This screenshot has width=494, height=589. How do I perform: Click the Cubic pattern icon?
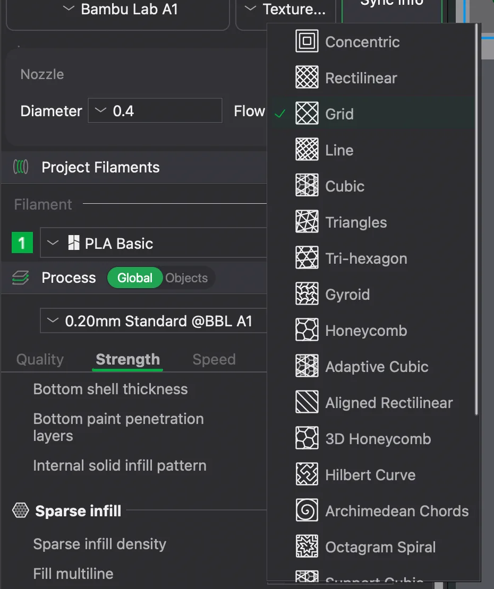[307, 185]
